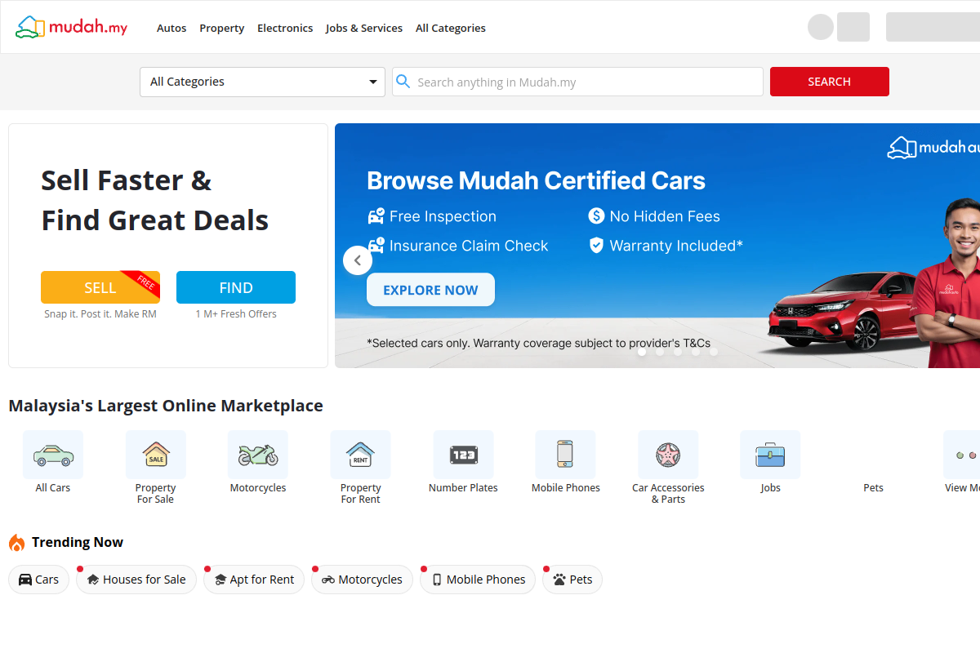This screenshot has width=980, height=653.
Task: Open the Autos menu item
Action: pos(171,28)
